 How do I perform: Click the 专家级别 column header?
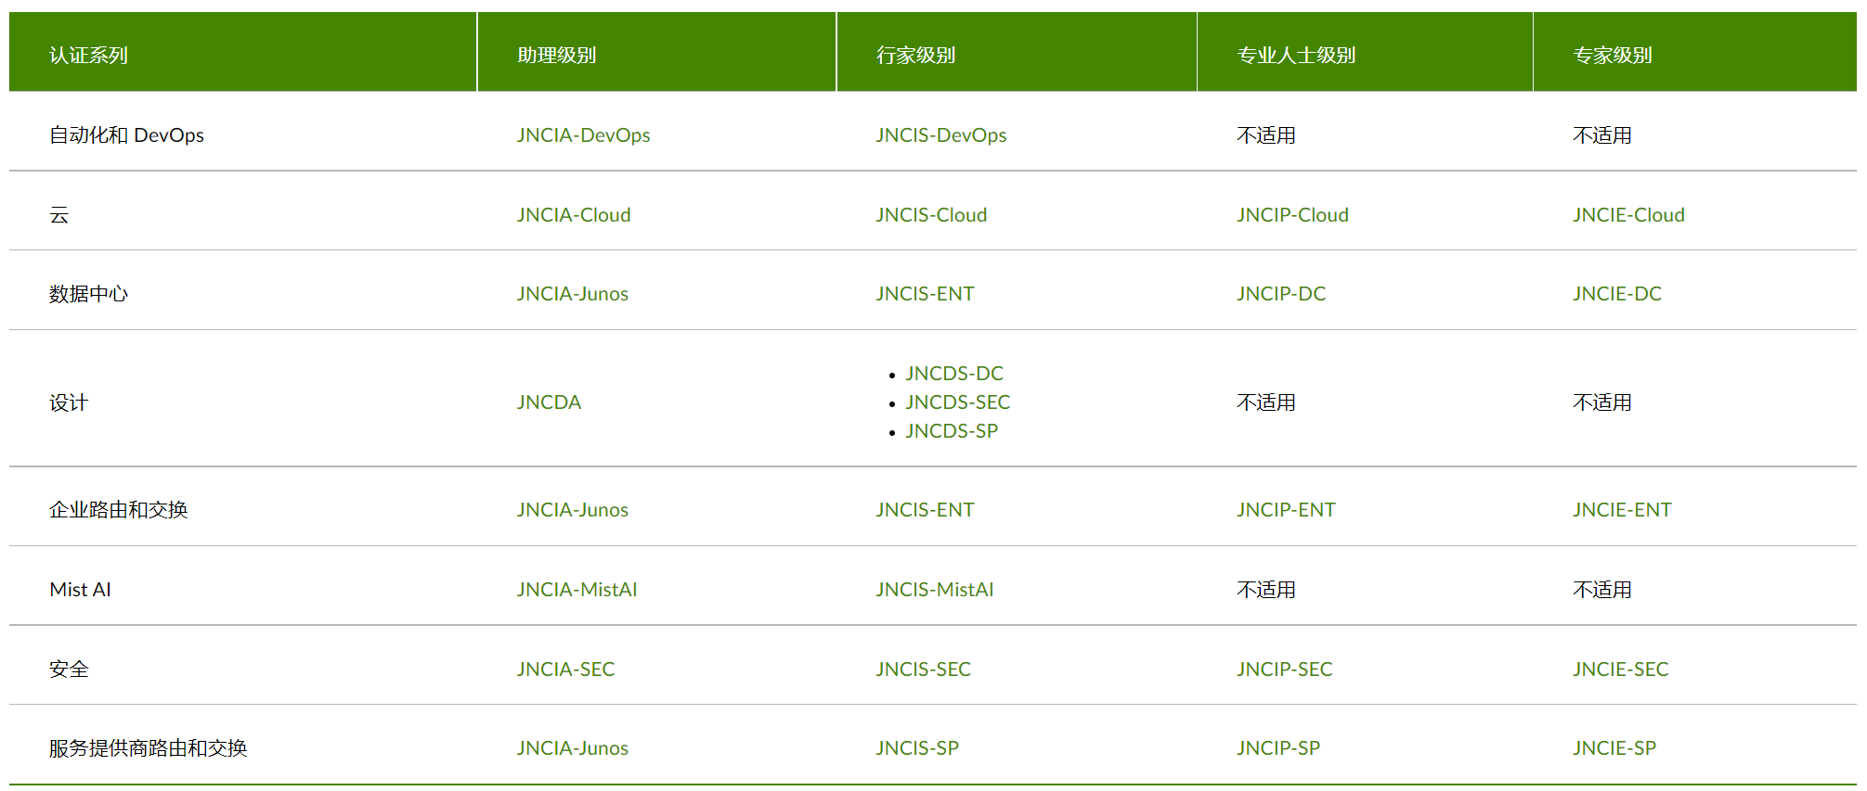click(x=1613, y=56)
